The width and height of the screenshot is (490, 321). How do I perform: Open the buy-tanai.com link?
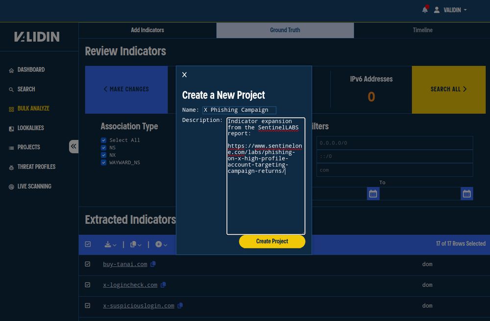click(x=125, y=264)
